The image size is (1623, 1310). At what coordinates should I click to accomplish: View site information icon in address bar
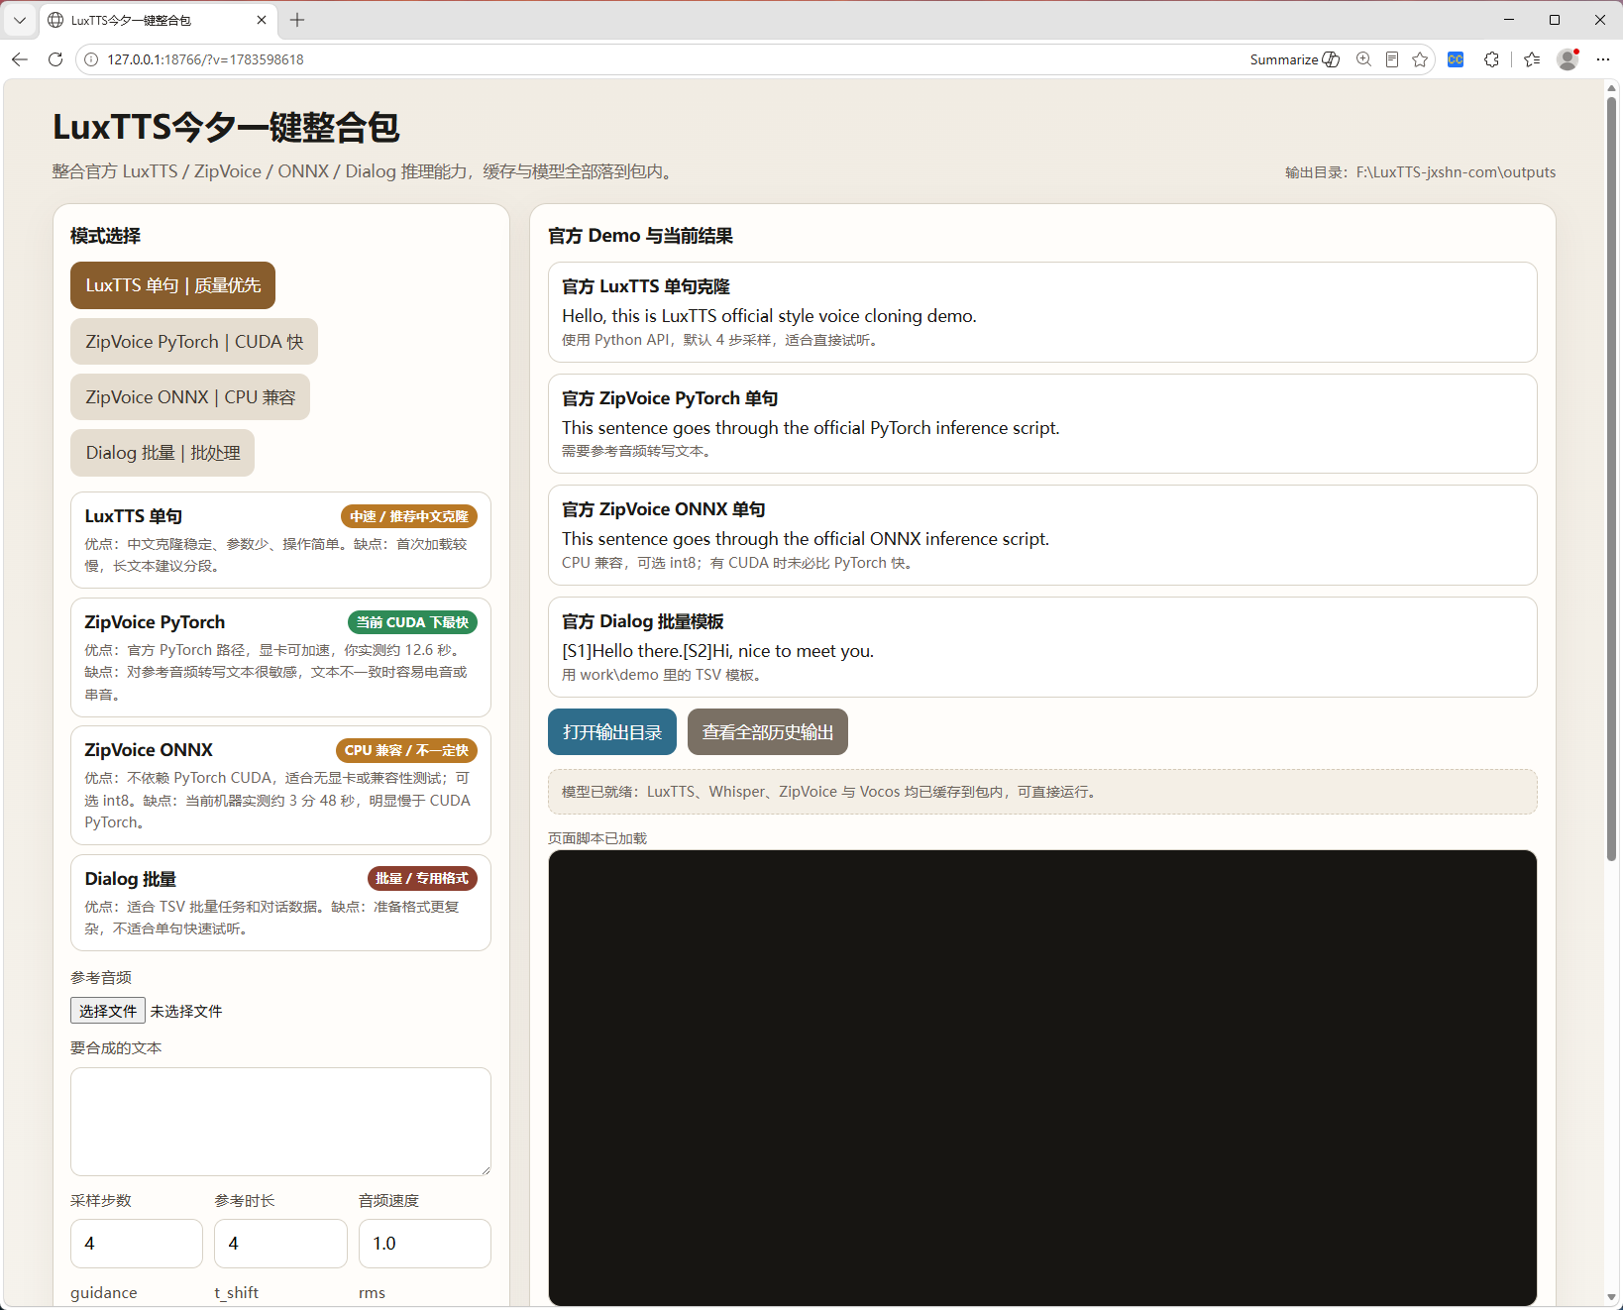(91, 59)
